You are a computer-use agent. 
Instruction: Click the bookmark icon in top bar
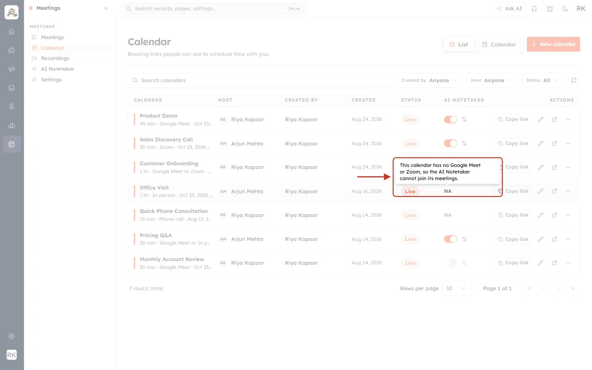point(534,9)
